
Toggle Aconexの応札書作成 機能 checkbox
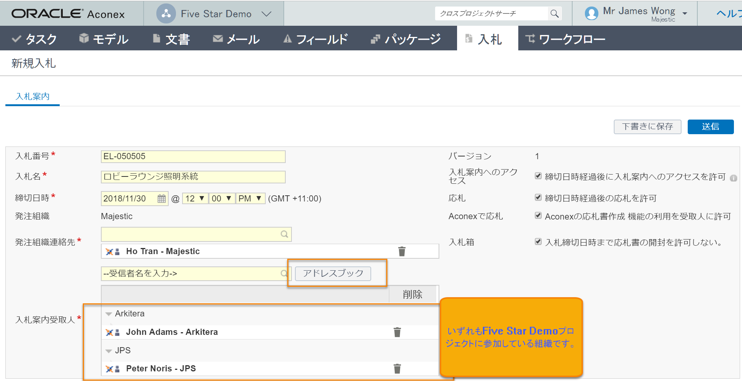coord(538,216)
